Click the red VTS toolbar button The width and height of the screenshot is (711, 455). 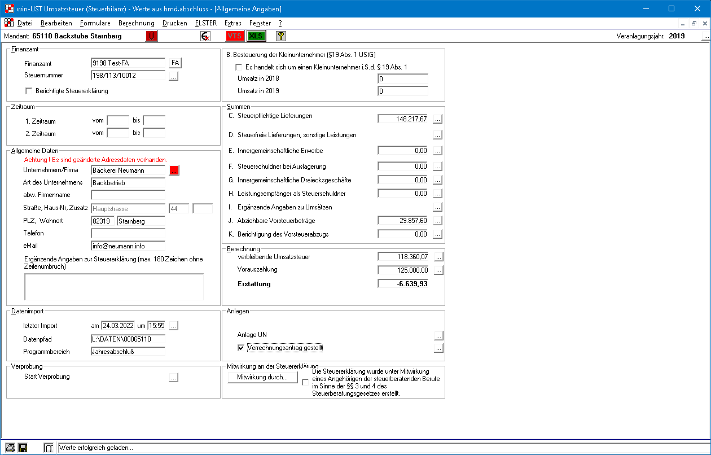[x=235, y=36]
